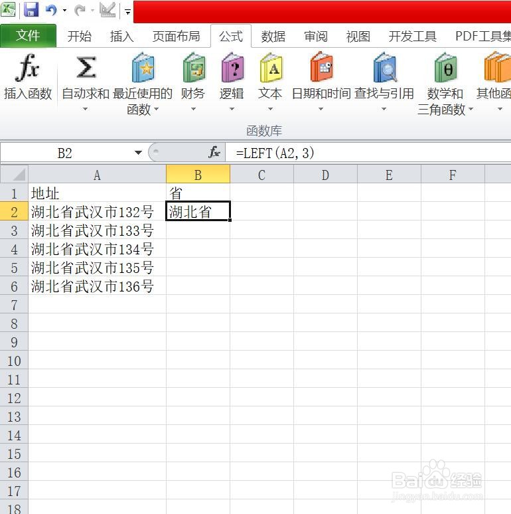Open the 日期和时间 functions book icon

322,67
